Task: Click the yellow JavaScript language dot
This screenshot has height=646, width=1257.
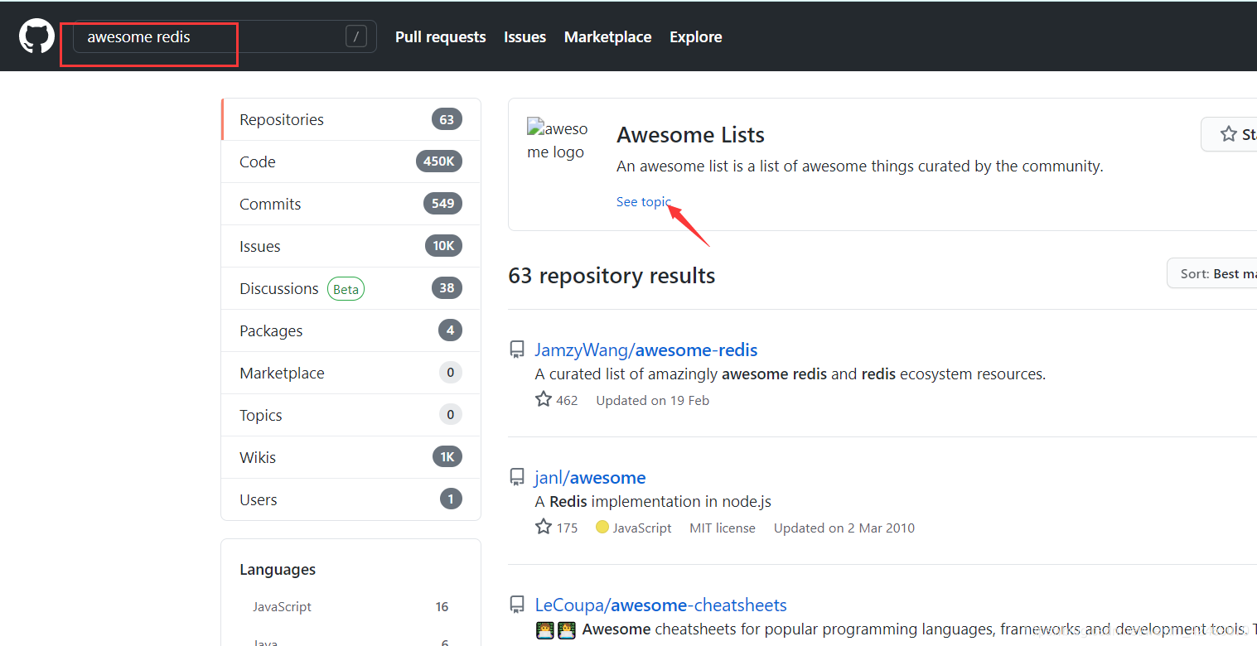Action: coord(602,527)
